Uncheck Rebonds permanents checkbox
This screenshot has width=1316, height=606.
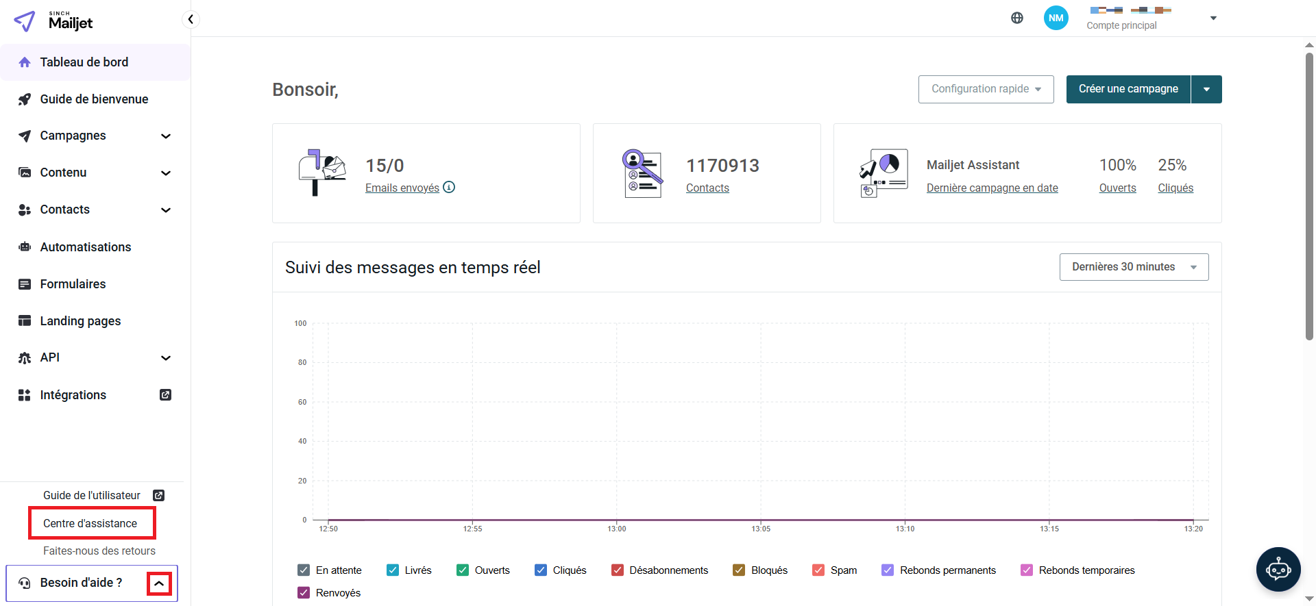tap(888, 570)
